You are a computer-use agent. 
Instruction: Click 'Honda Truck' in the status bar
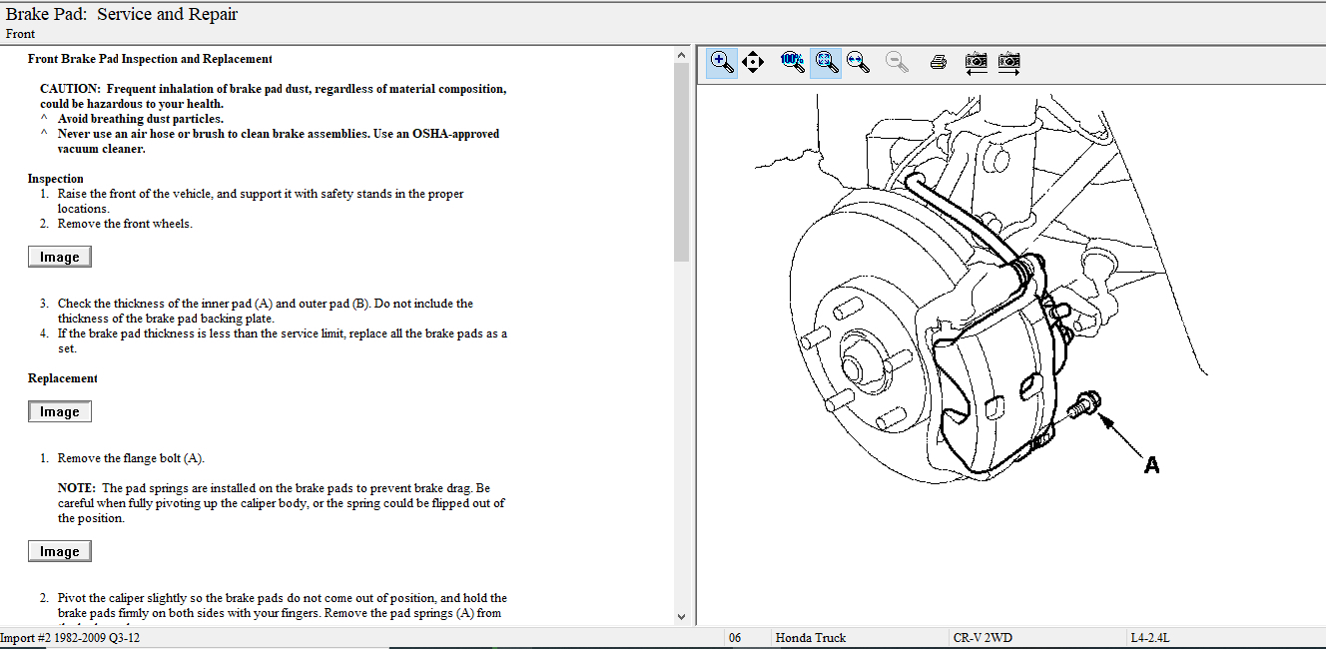810,637
